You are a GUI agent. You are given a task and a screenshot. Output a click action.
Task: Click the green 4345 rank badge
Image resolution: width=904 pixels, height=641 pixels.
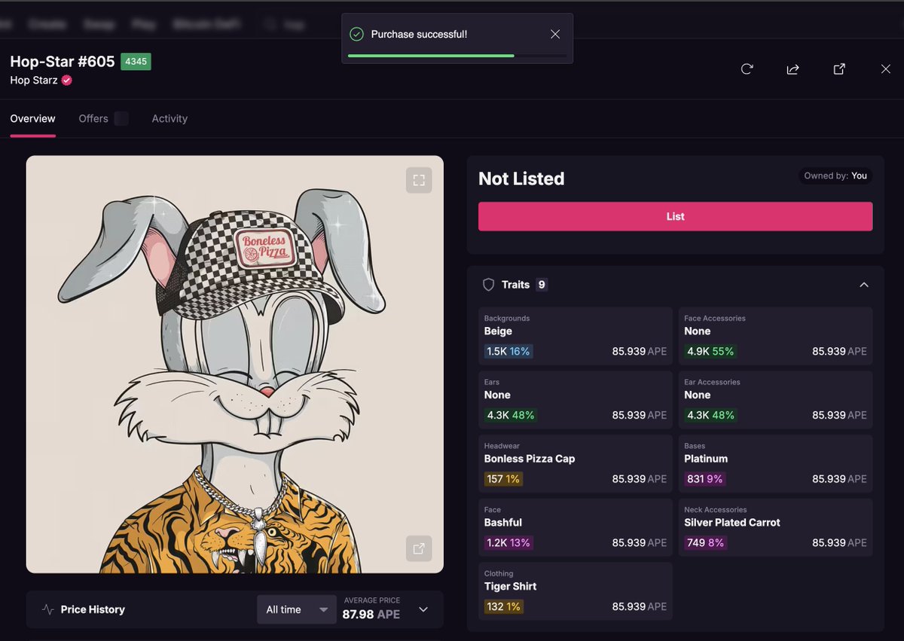[136, 62]
